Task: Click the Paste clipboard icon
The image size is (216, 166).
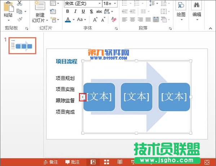Action: click(9, 6)
